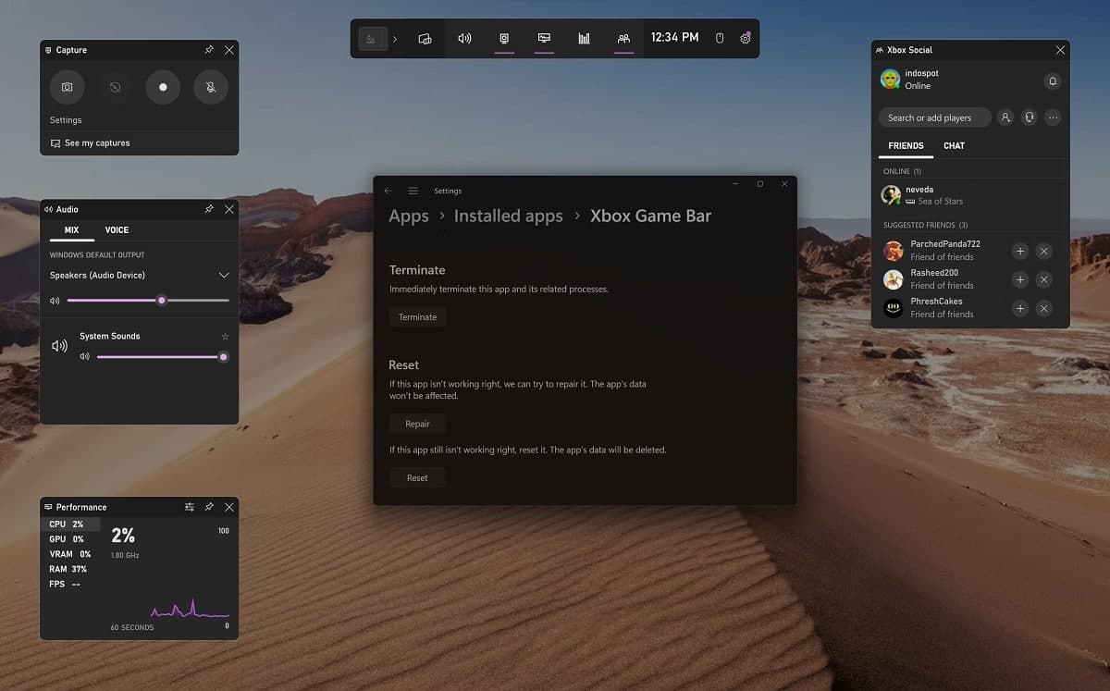
Task: Open more options in Xbox Social
Action: (x=1053, y=117)
